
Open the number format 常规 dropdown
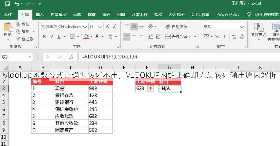click(x=242, y=27)
